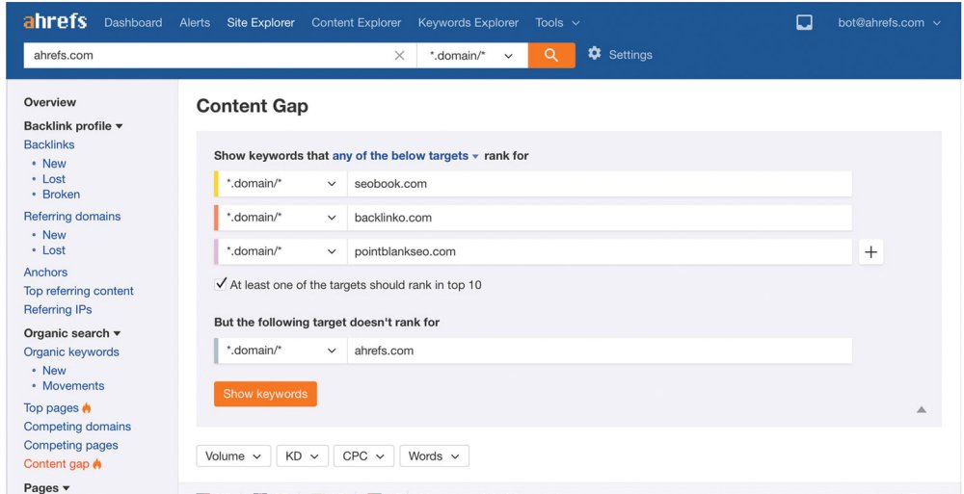
Task: Click the orange search magnifier button
Action: (551, 55)
